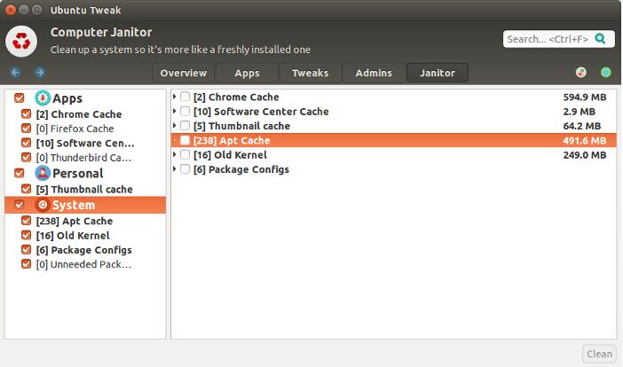Check Old Kernel in the results list
The width and height of the screenshot is (623, 367).
coord(185,154)
